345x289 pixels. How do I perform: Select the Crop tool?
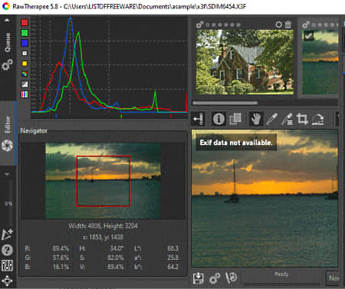(302, 119)
